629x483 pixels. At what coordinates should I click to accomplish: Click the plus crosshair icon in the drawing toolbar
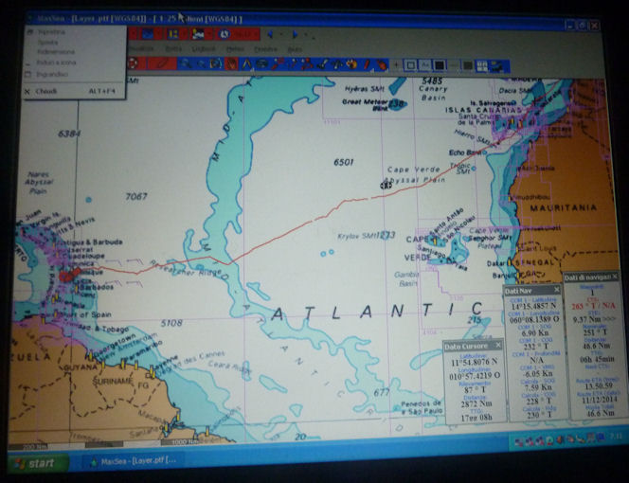(396, 64)
